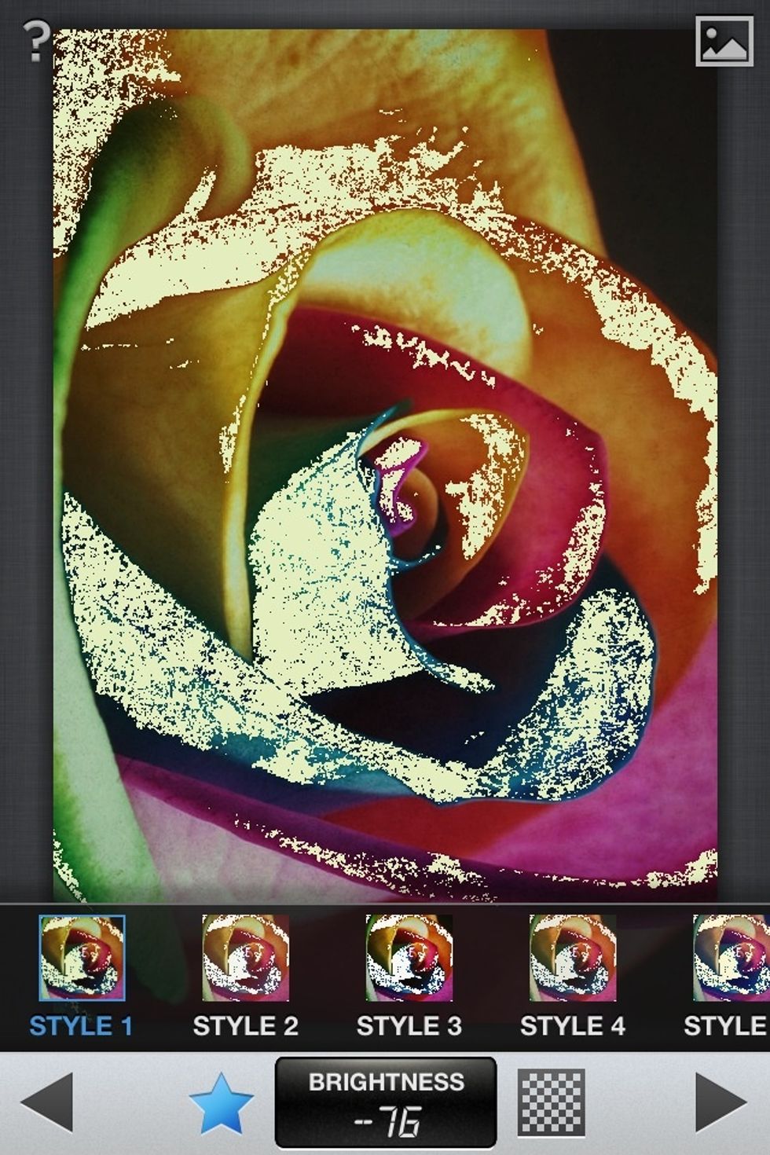770x1155 pixels.
Task: Select the Style 1 thumbnail
Action: 82,958
